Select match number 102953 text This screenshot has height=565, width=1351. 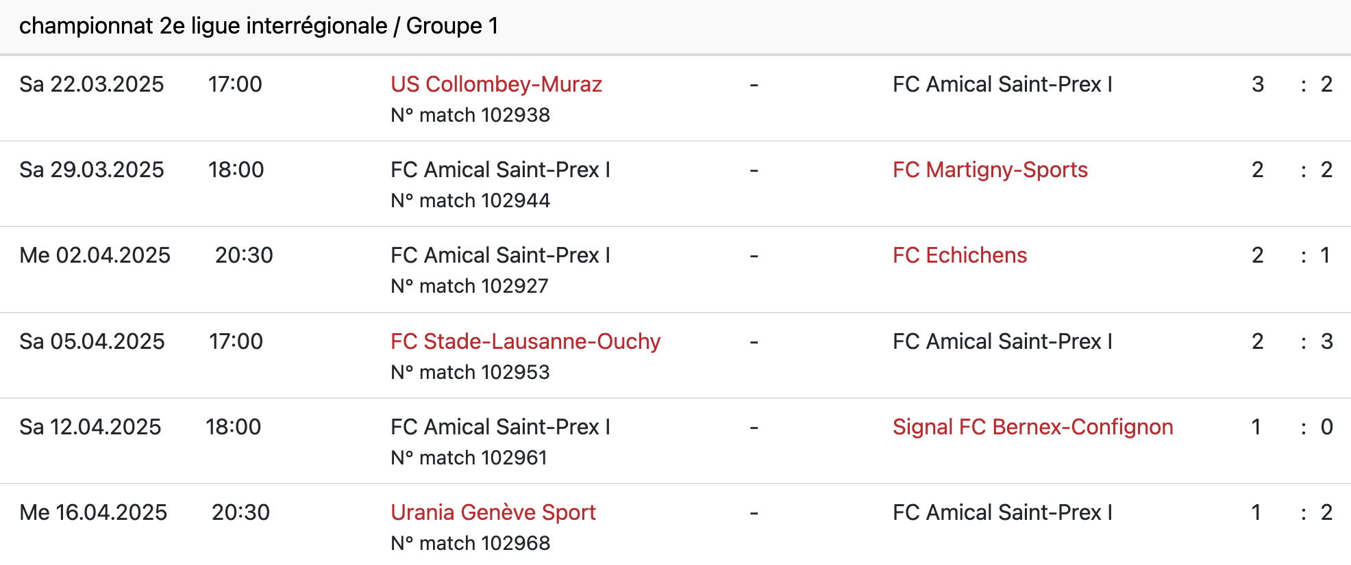click(x=470, y=372)
